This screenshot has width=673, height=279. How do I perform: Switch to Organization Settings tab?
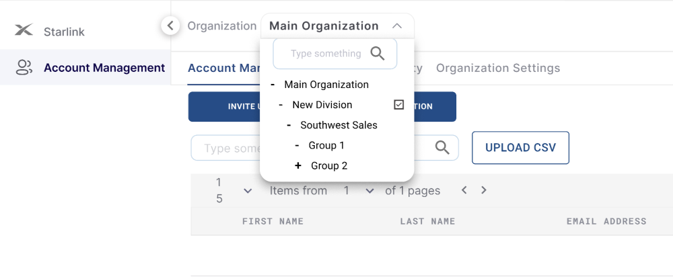pyautogui.click(x=497, y=68)
